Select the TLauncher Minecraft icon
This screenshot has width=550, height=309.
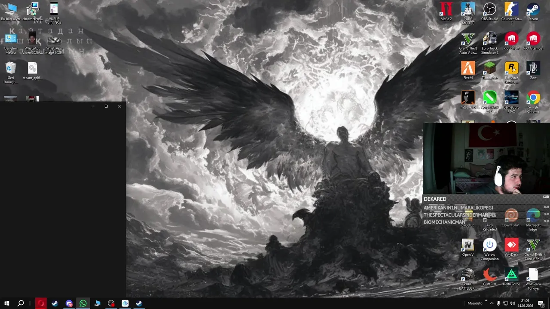[489, 71]
